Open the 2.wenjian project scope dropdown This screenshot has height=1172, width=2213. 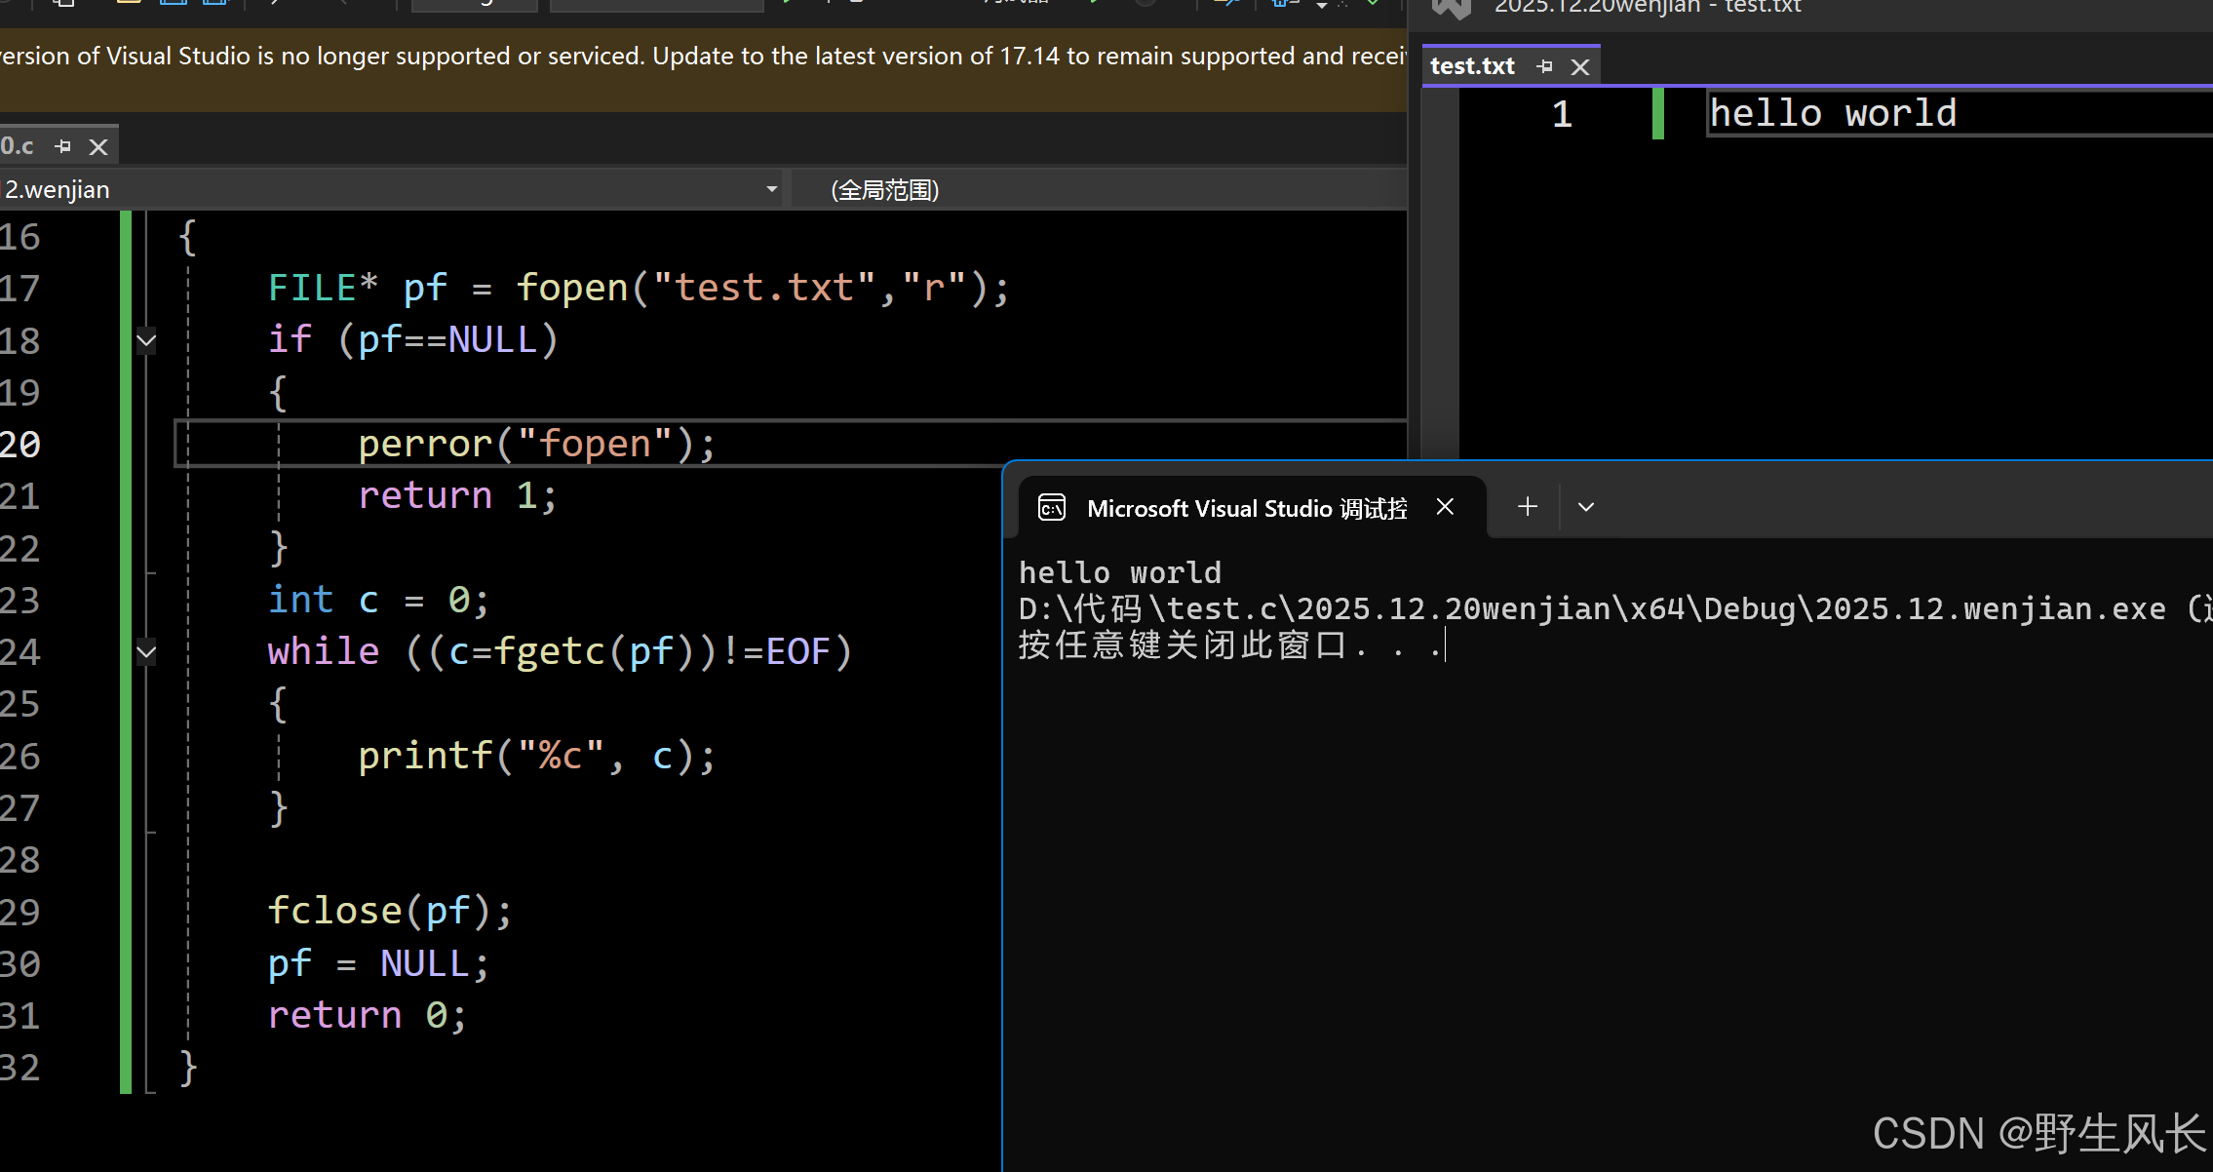(771, 189)
